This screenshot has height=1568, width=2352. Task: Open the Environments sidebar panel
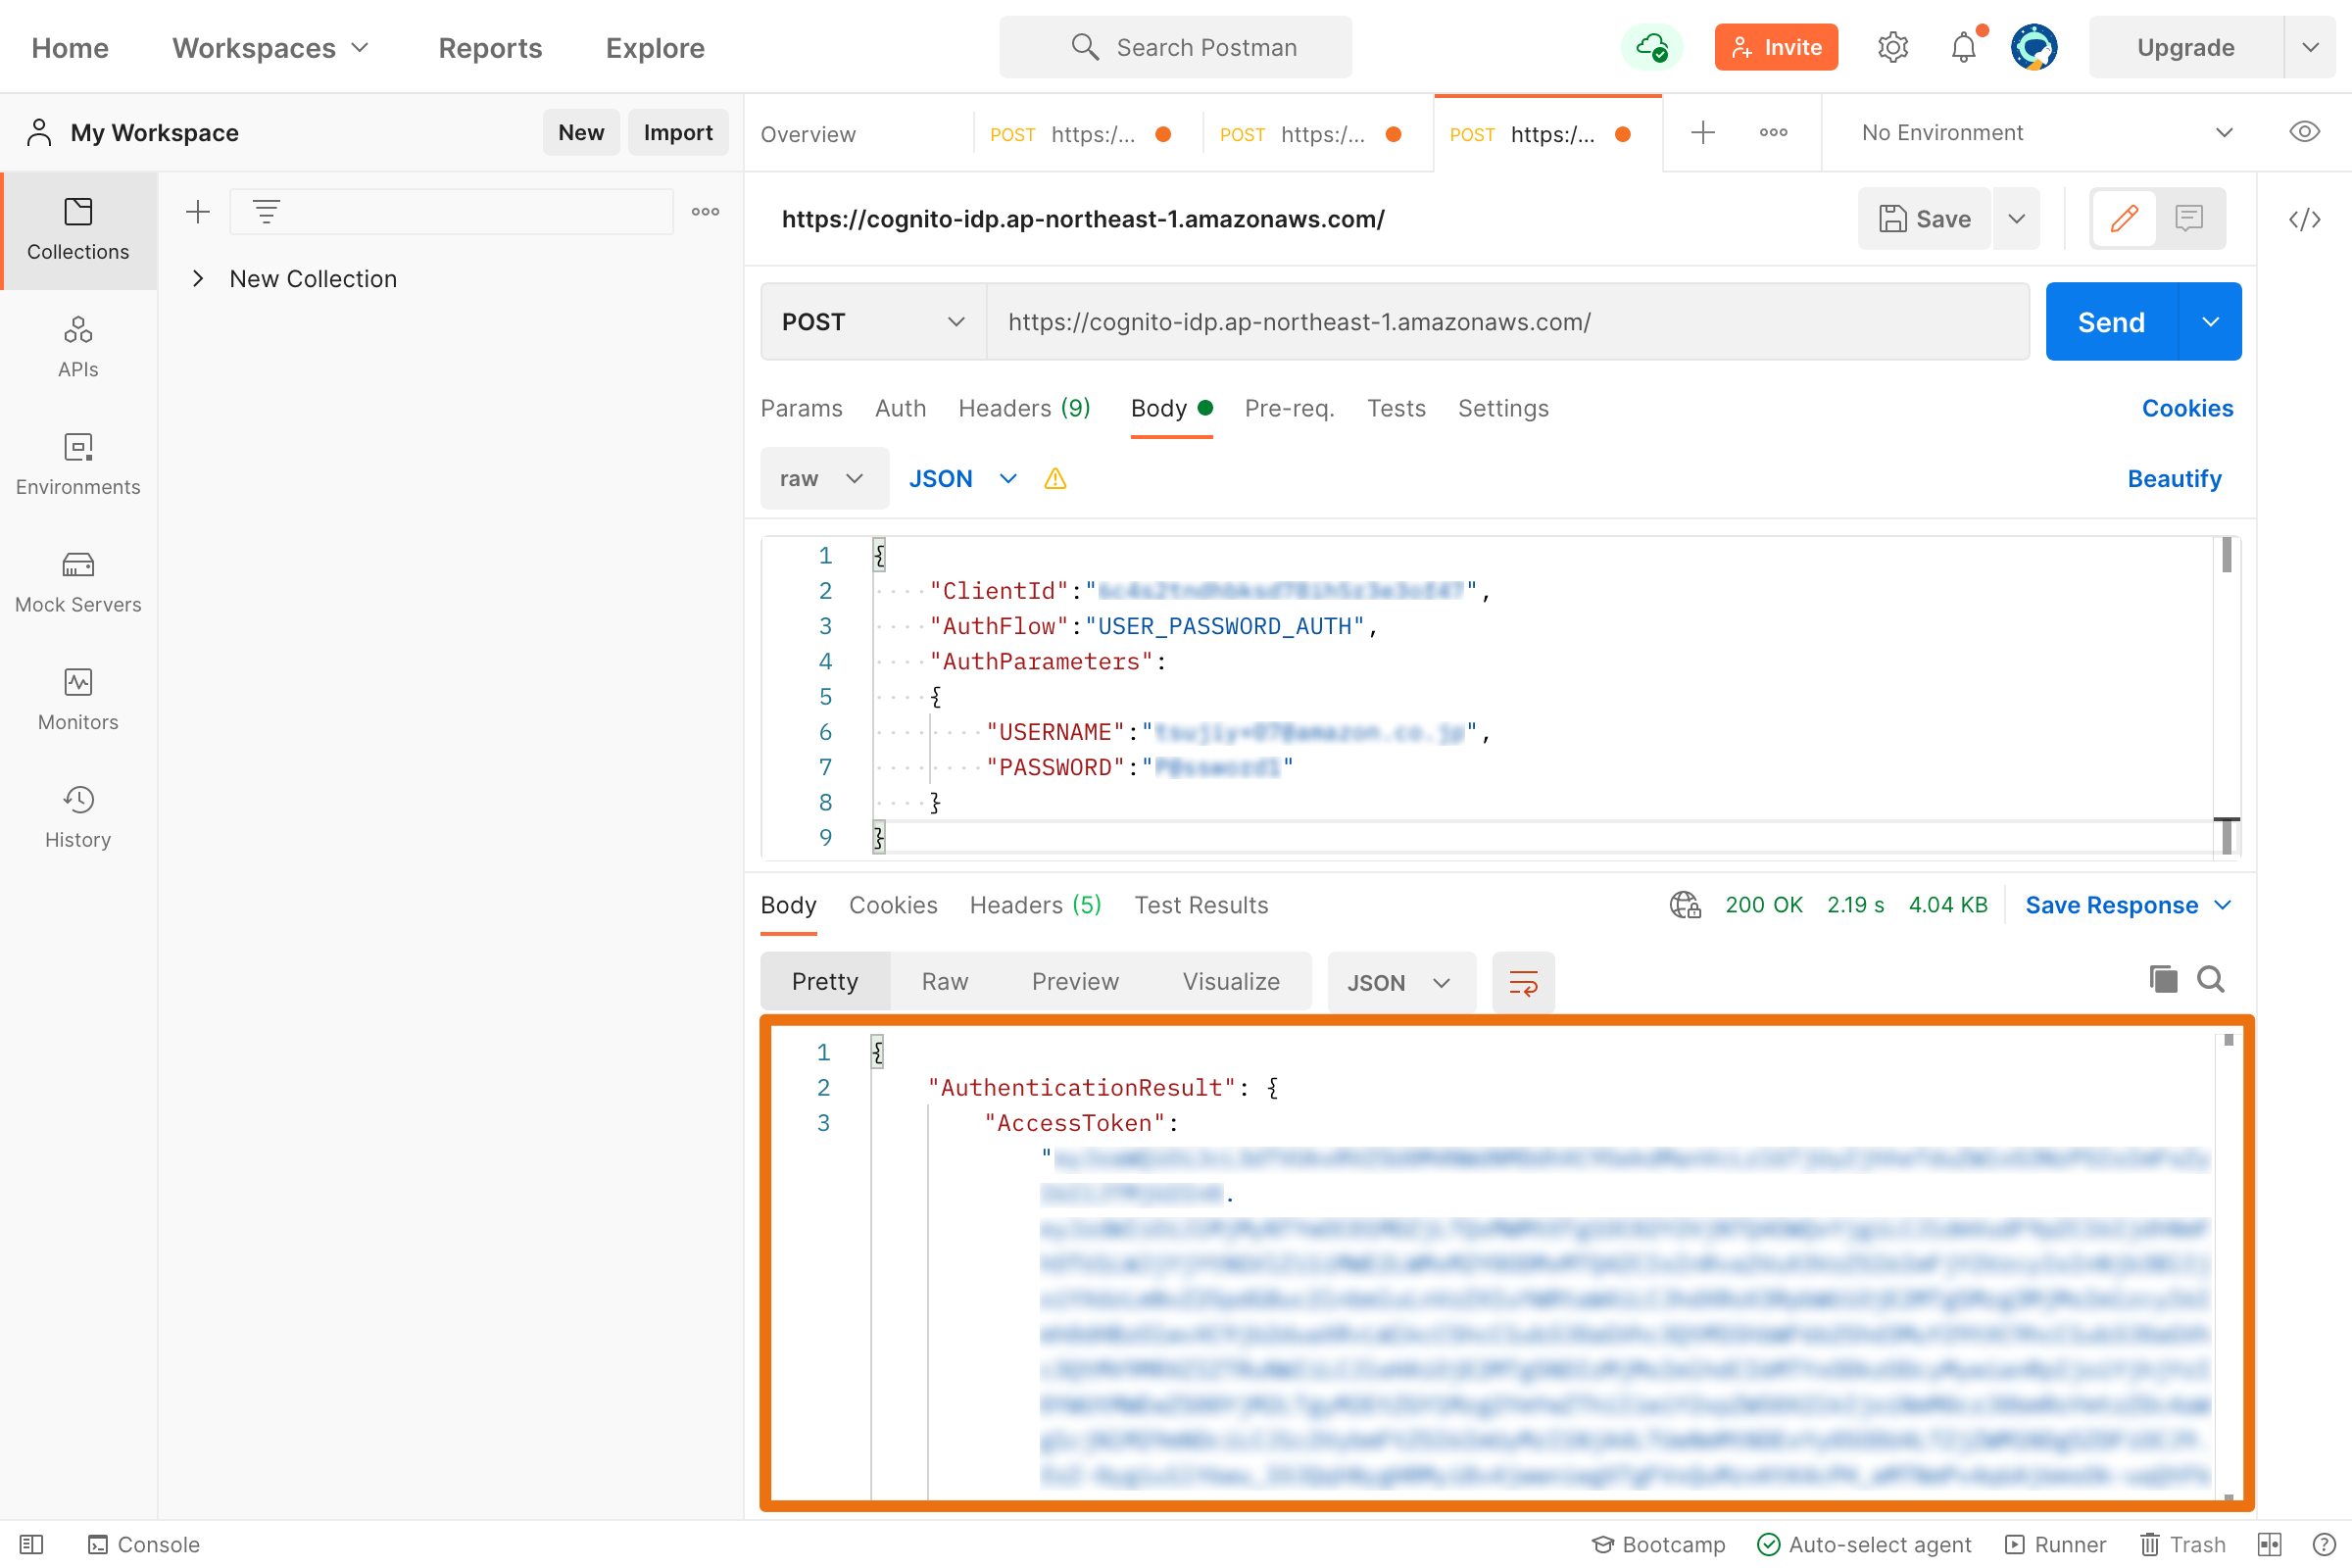78,465
